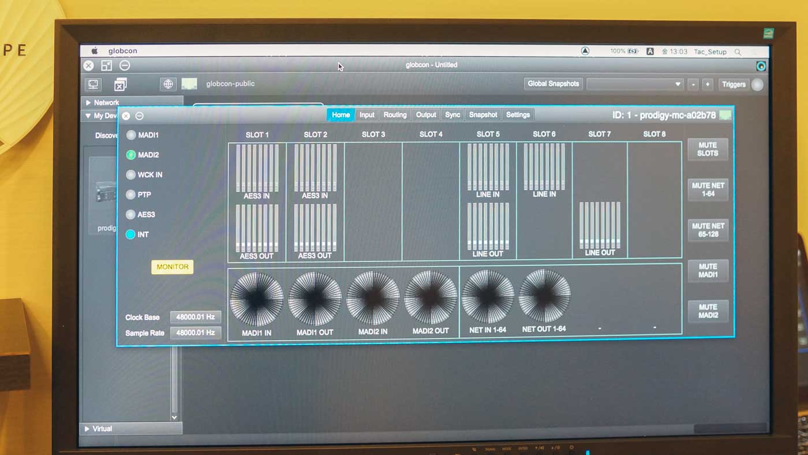Switch to the Sync tab
808x455 pixels.
pyautogui.click(x=452, y=115)
